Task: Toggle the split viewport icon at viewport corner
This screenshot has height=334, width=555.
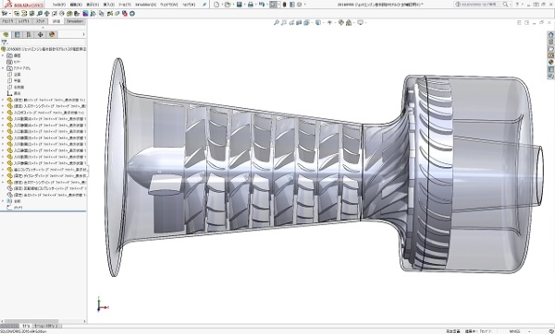Action: [x=519, y=22]
